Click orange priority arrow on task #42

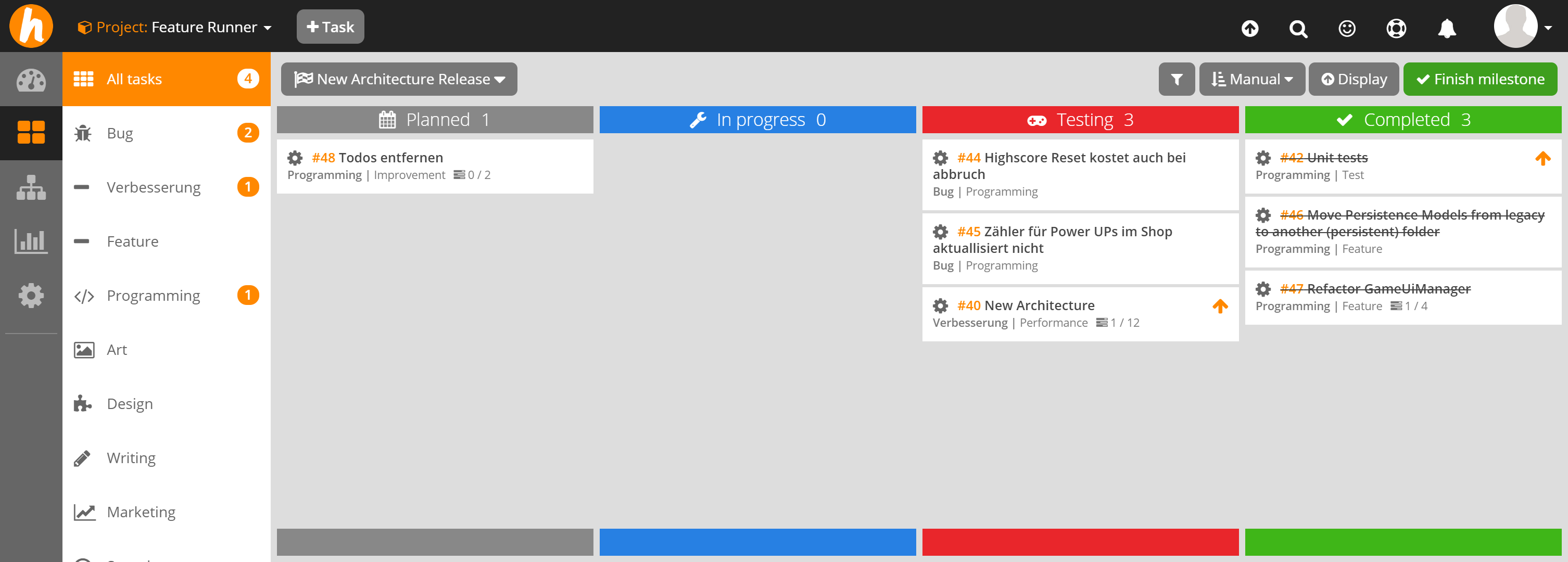pyautogui.click(x=1542, y=159)
